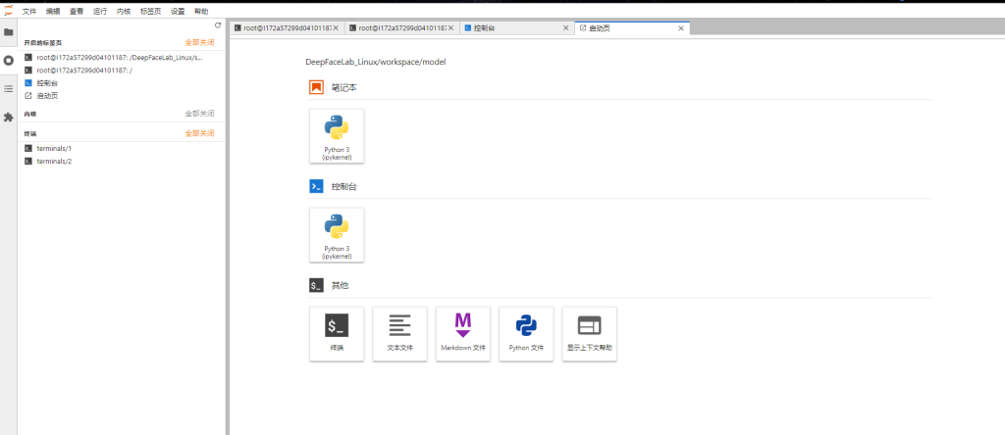The image size is (1005, 435).
Task: Open 显示上下文帮助 launcher card
Action: (x=590, y=334)
